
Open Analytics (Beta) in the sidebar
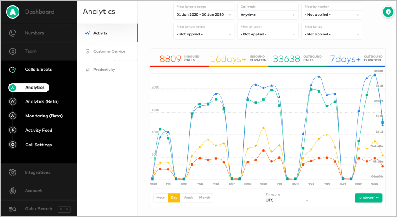42,102
